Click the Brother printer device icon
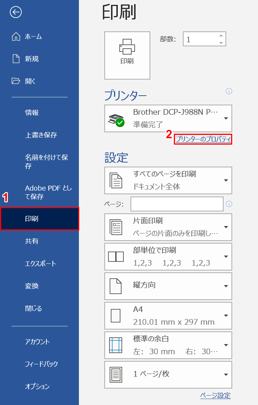Viewport: 258px width, 405px height. pyautogui.click(x=116, y=120)
